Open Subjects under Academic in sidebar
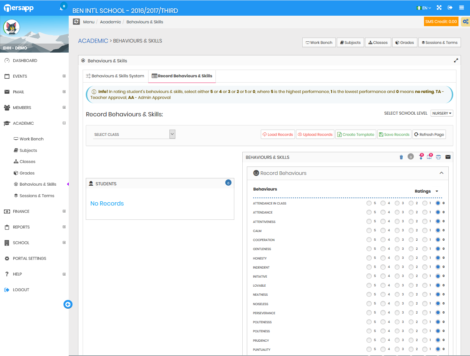This screenshot has height=356, width=470. coord(28,150)
